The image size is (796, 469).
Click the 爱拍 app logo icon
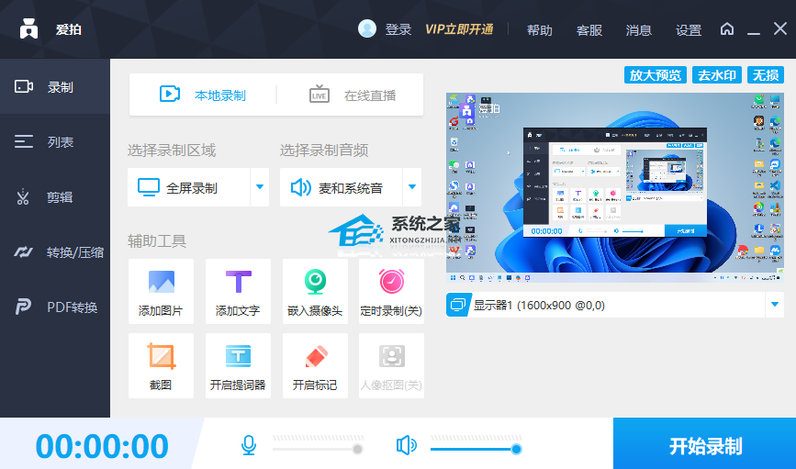click(28, 29)
